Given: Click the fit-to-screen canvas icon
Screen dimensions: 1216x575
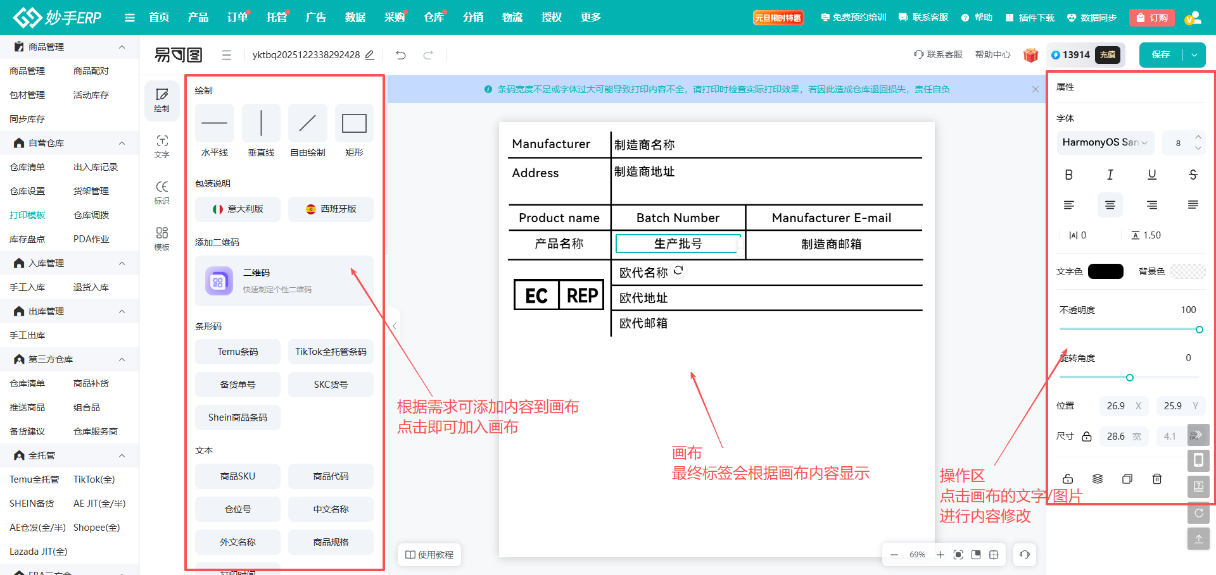Looking at the screenshot, I should point(958,555).
